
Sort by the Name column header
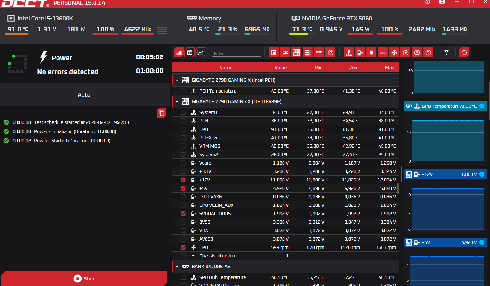[226, 68]
